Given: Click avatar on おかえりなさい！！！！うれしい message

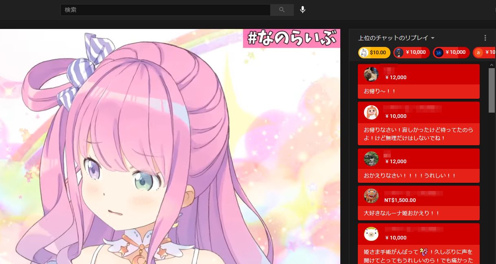Looking at the screenshot, I should tap(371, 159).
